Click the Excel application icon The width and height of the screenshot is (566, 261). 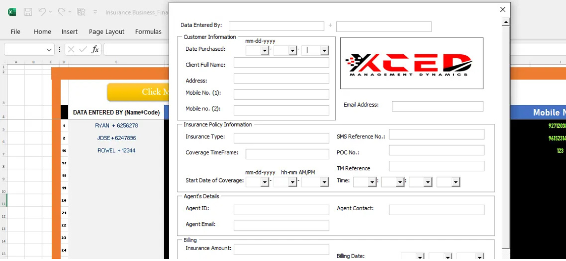tap(12, 12)
